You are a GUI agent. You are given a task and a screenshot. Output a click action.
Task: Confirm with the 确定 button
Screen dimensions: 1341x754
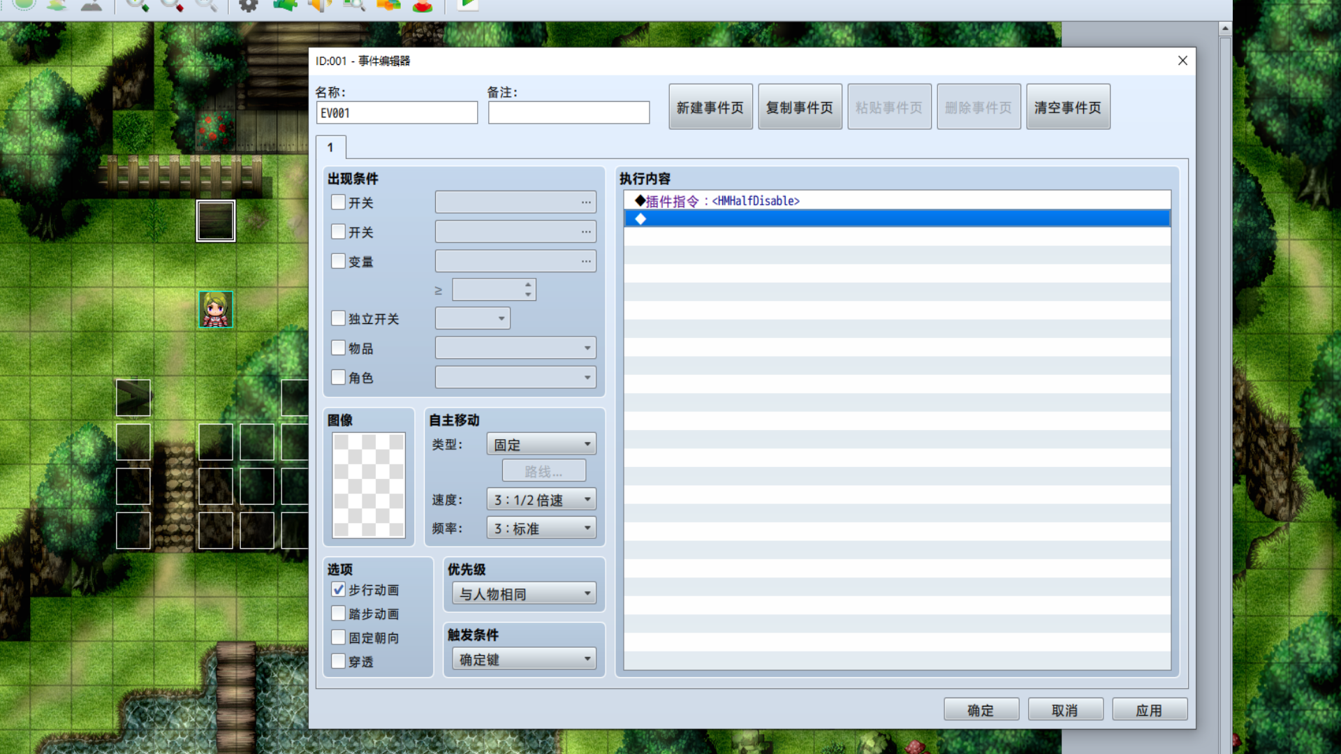(981, 709)
